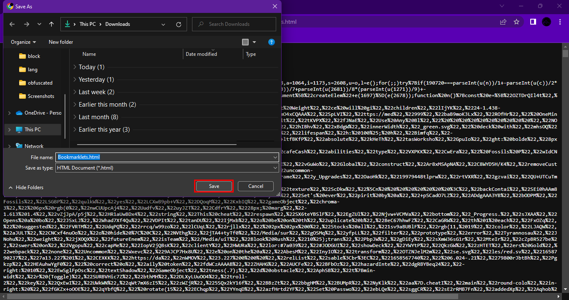This screenshot has height=300, width=569.
Task: Expand the 'Today (1)' group
Action: pos(75,67)
